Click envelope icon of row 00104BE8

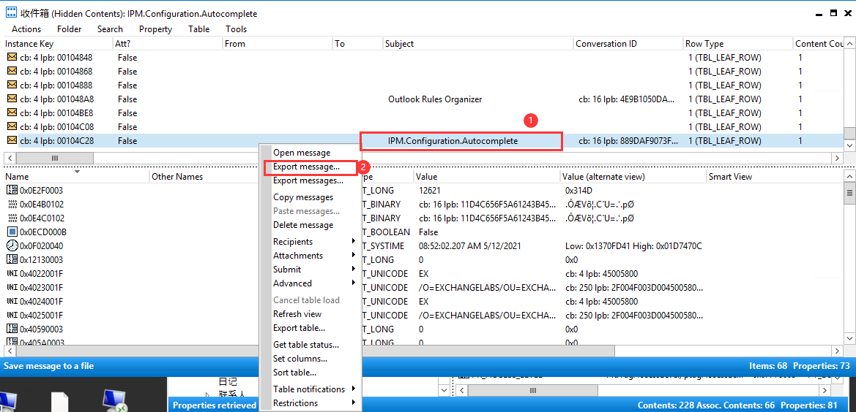(x=12, y=112)
